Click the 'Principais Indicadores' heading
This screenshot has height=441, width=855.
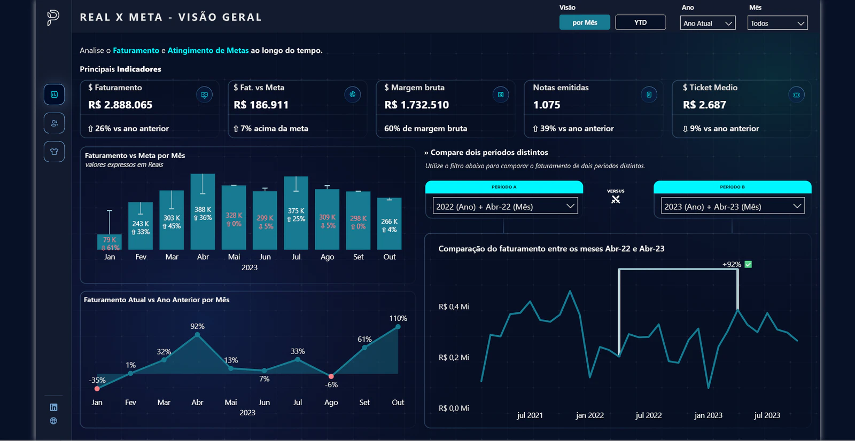(120, 69)
